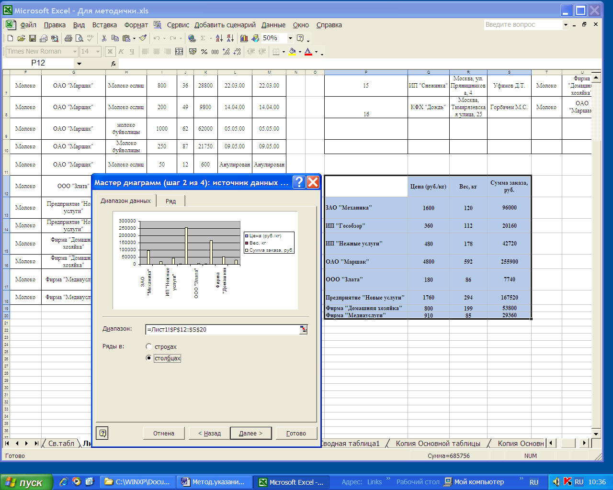Open the Times New Roman font dropdown
Viewport: 613px width, 490px height.
click(75, 52)
